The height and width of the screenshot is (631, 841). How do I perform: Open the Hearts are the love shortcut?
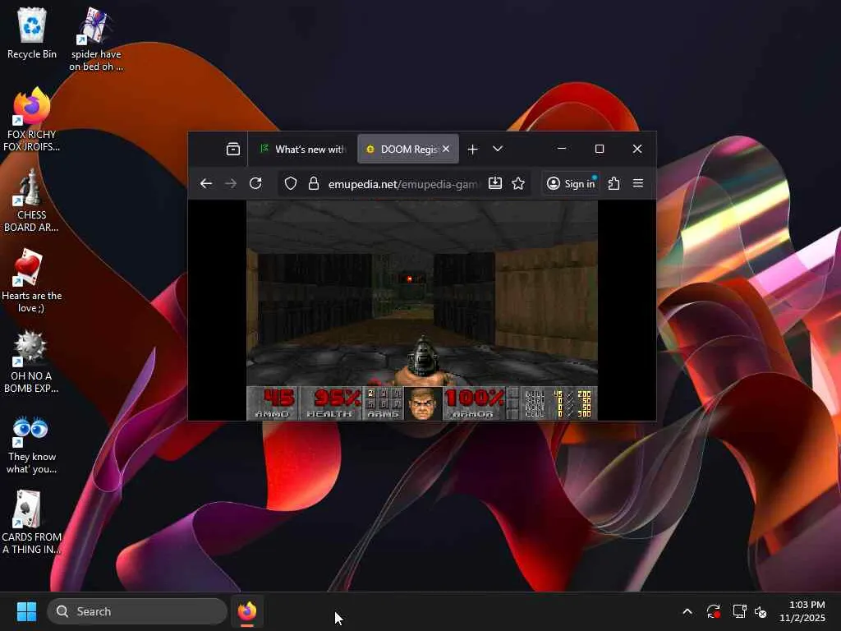32,281
